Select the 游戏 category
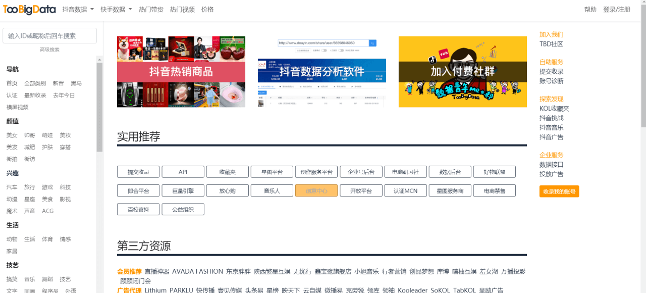This screenshot has width=646, height=293. coord(47,187)
